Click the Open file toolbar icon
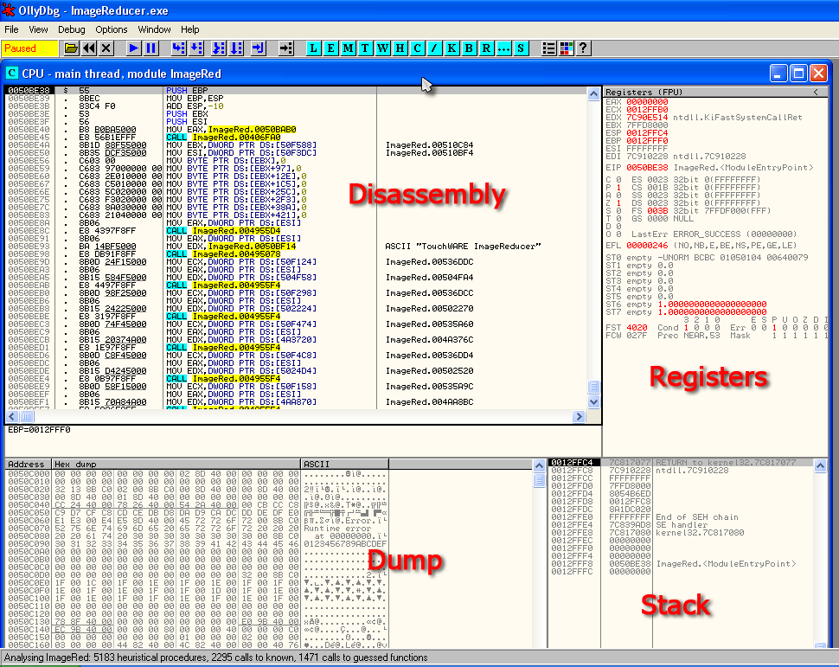Screen dimensions: 839x667 pos(72,48)
